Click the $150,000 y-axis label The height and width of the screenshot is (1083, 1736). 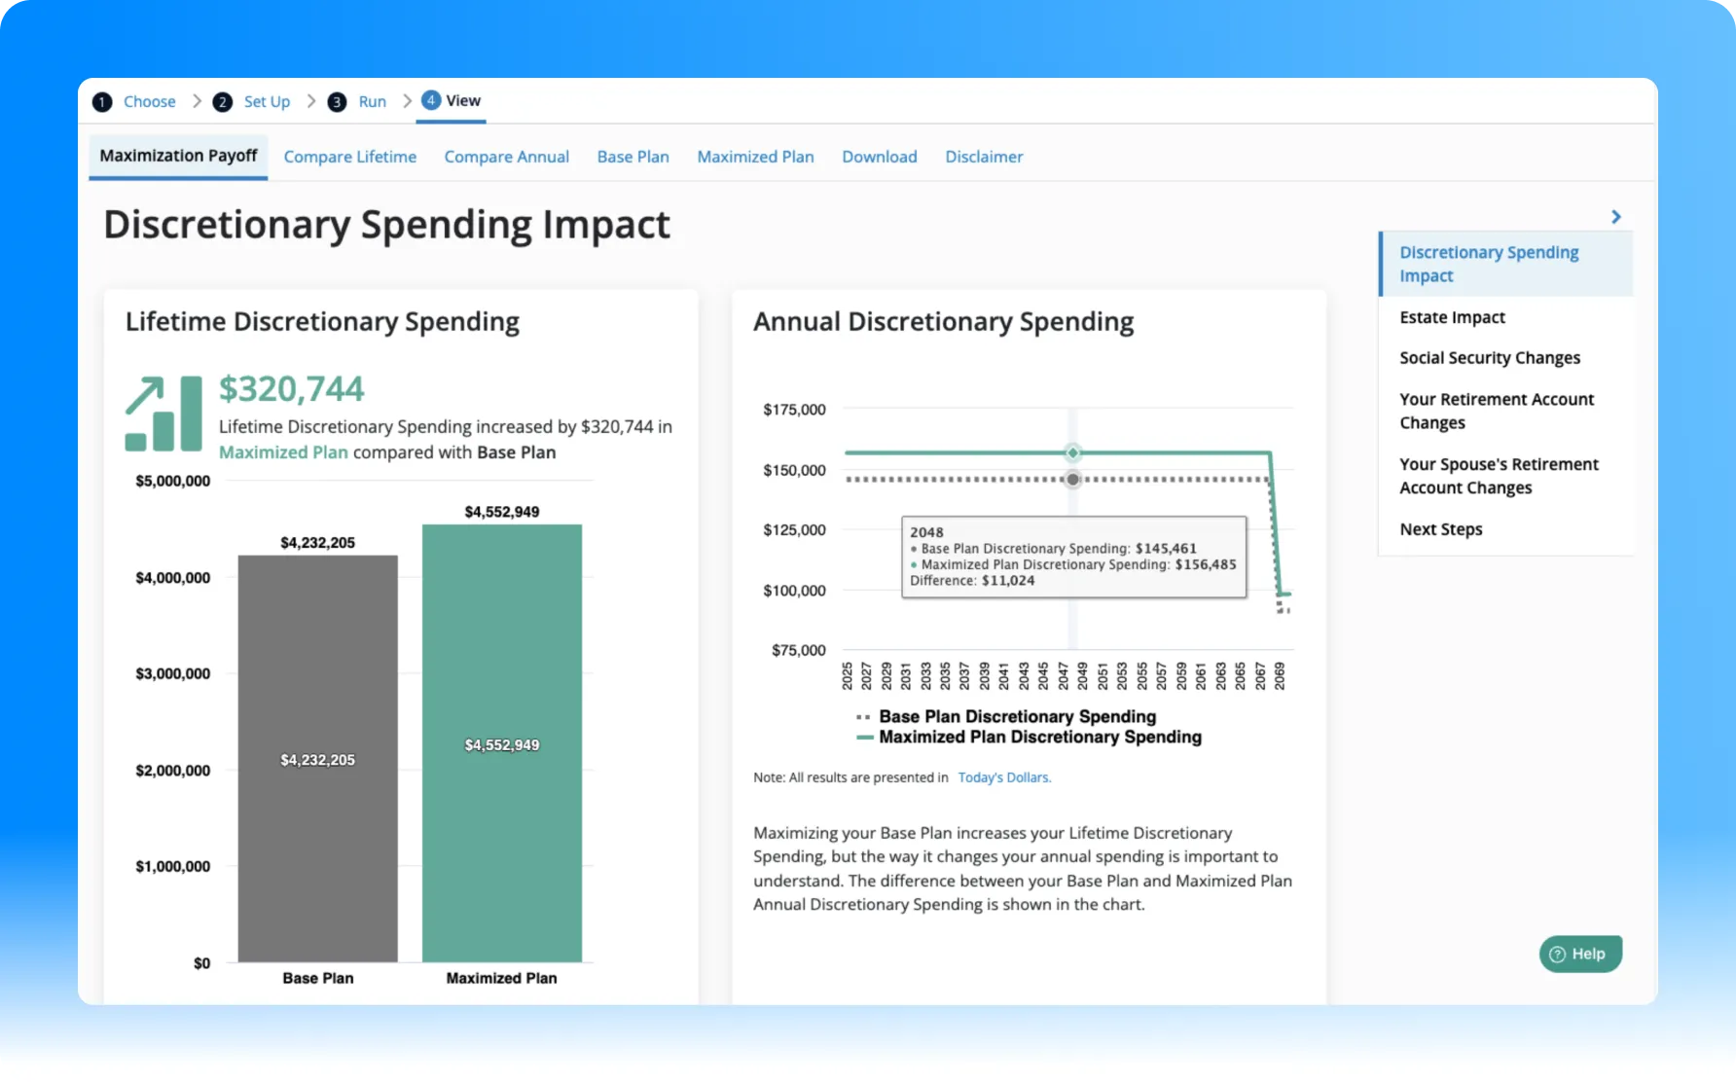pos(794,470)
